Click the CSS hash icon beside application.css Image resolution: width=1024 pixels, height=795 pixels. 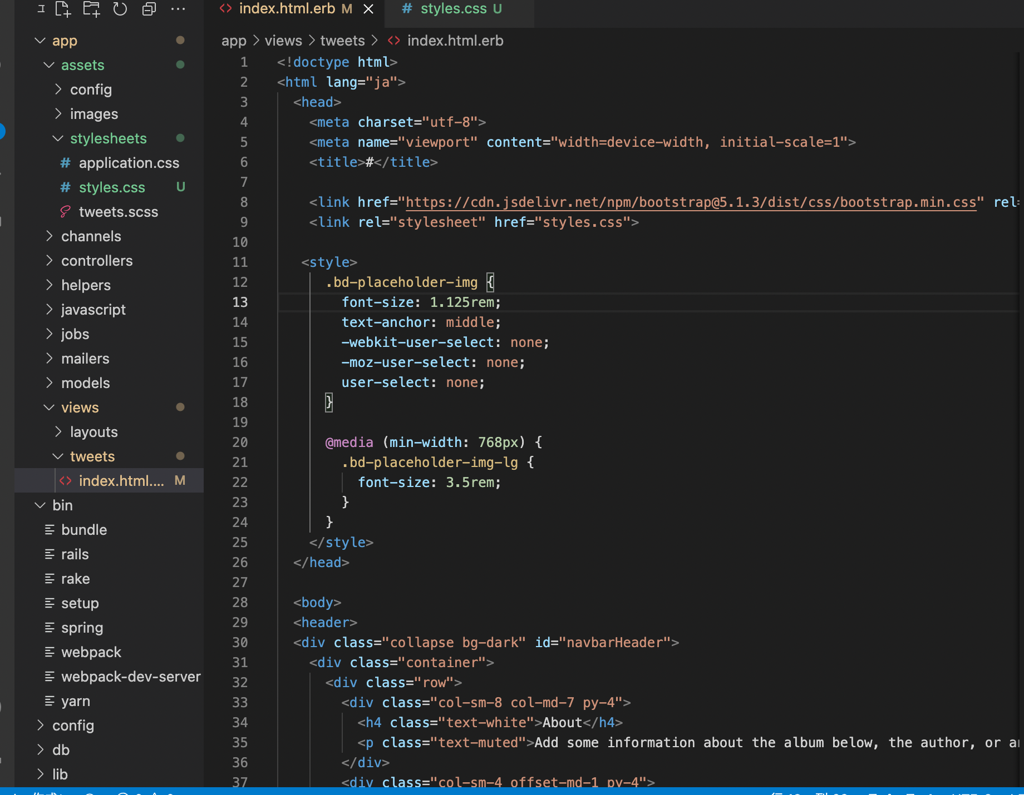(x=66, y=163)
